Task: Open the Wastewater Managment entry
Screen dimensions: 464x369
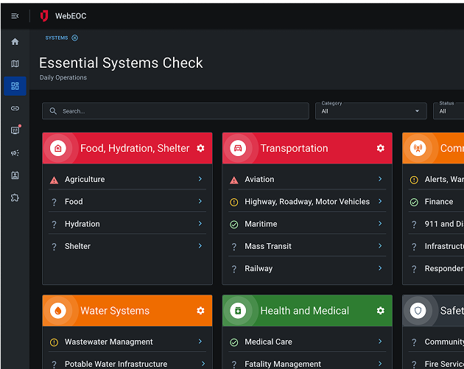Action: tap(108, 342)
